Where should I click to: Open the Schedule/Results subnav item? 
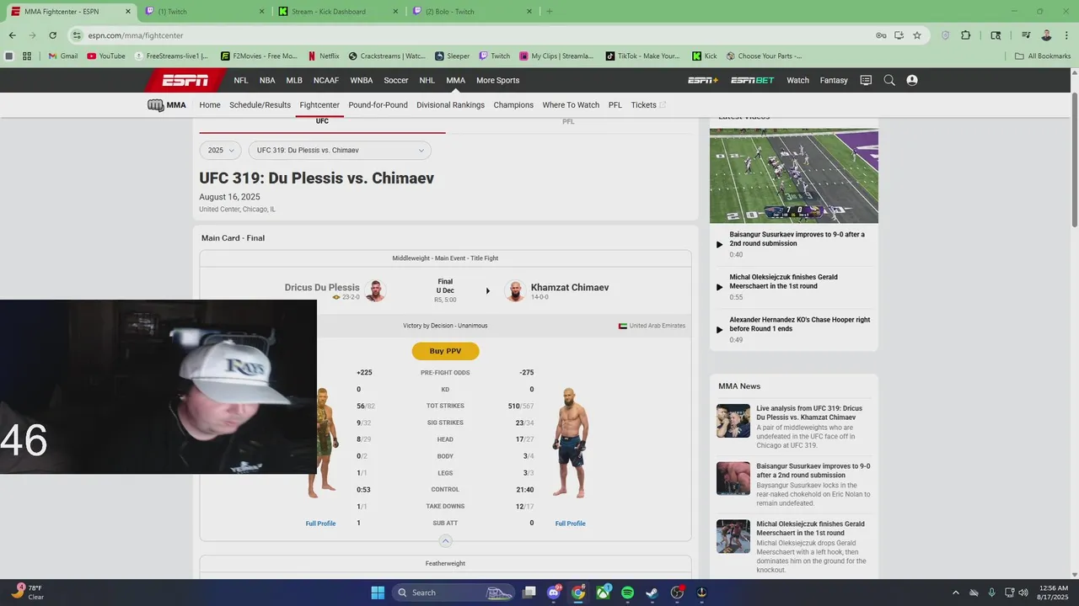coord(260,105)
